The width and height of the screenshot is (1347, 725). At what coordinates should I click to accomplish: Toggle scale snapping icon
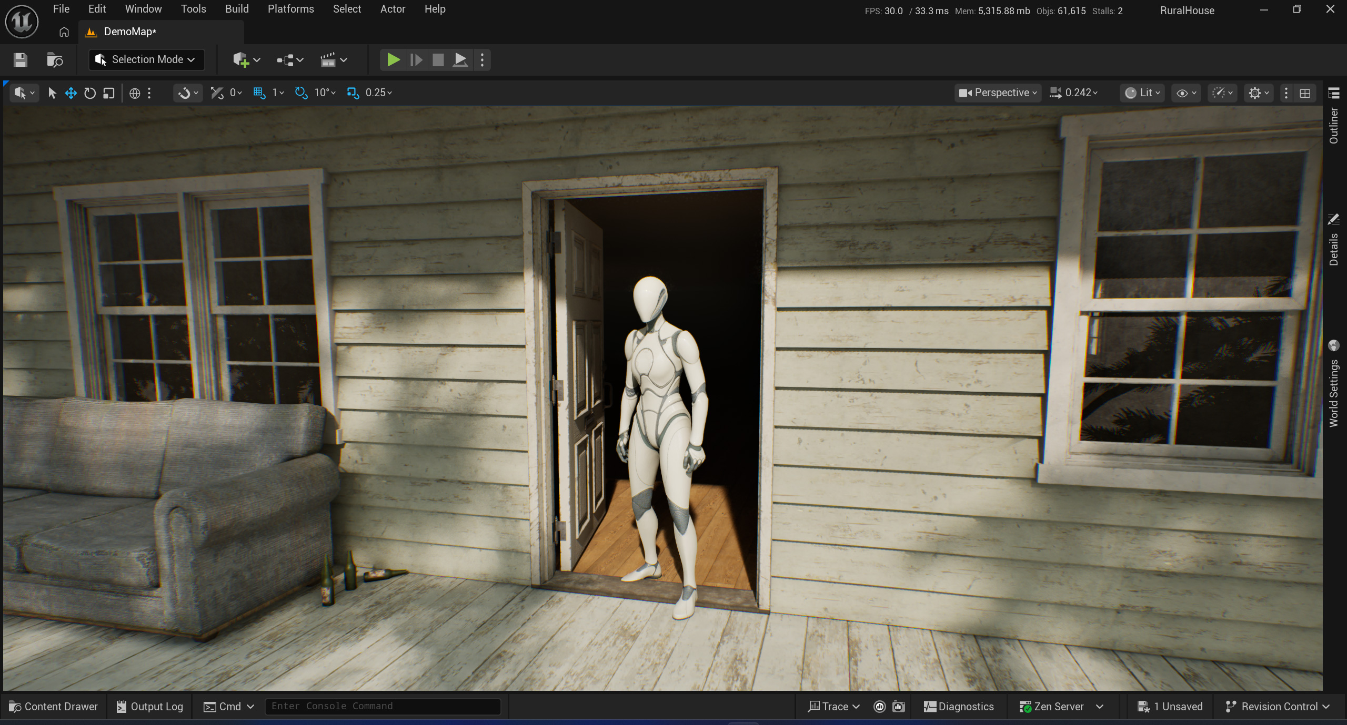pyautogui.click(x=353, y=93)
